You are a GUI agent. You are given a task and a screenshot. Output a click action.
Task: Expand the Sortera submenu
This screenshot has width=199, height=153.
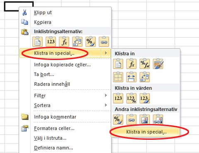pyautogui.click(x=65, y=105)
